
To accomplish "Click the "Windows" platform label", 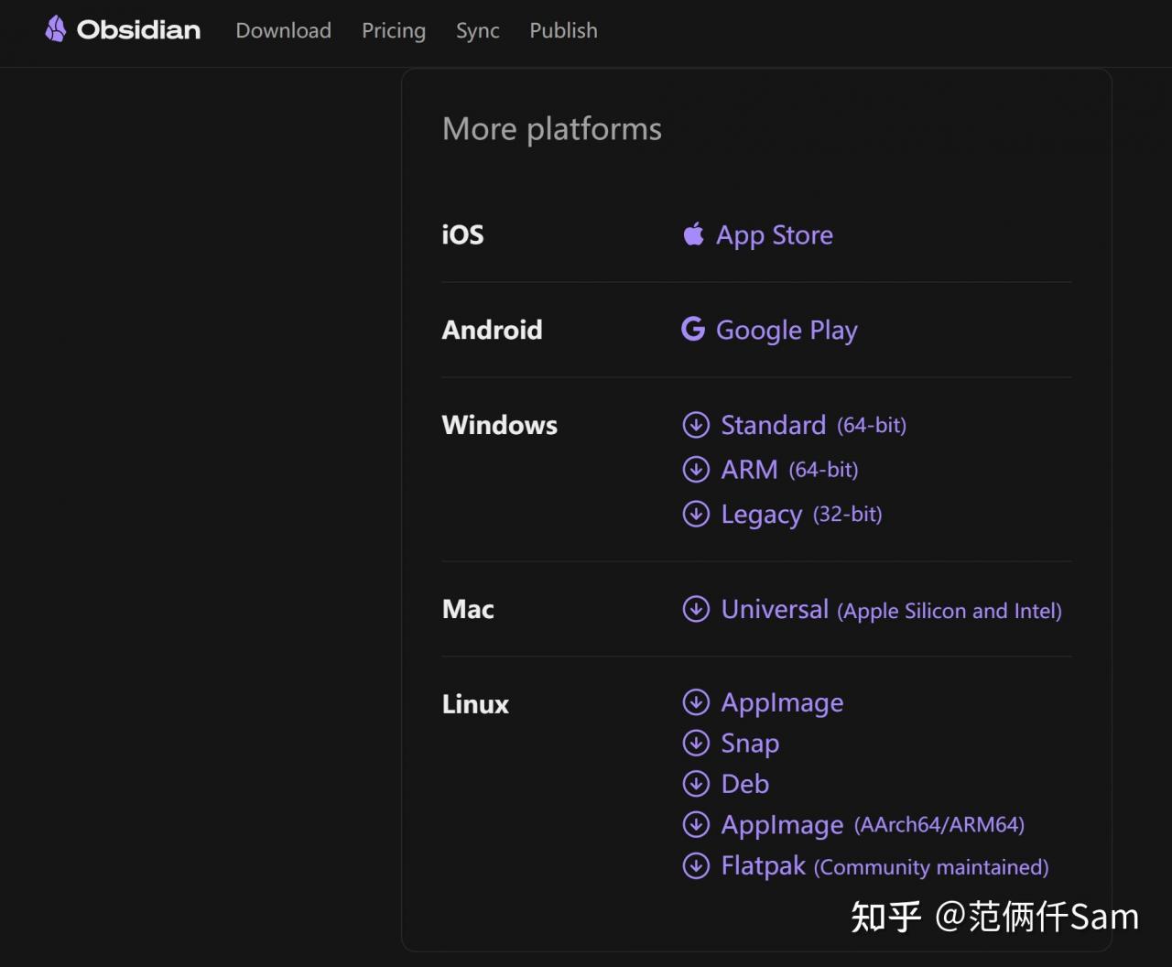I will pos(499,425).
